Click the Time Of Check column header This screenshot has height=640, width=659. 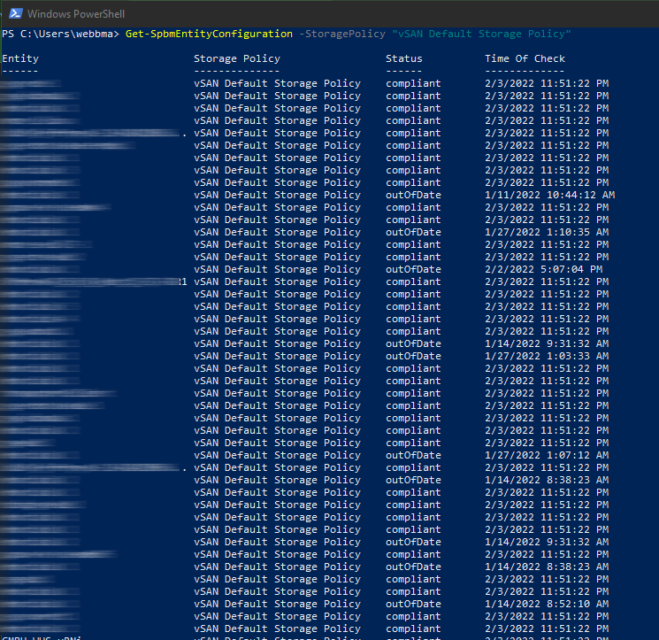pos(525,59)
